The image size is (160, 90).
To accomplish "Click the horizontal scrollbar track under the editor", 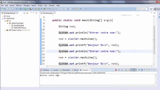I will [99, 66].
